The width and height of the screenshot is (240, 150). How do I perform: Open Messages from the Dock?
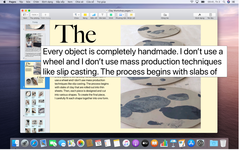[x=63, y=144]
